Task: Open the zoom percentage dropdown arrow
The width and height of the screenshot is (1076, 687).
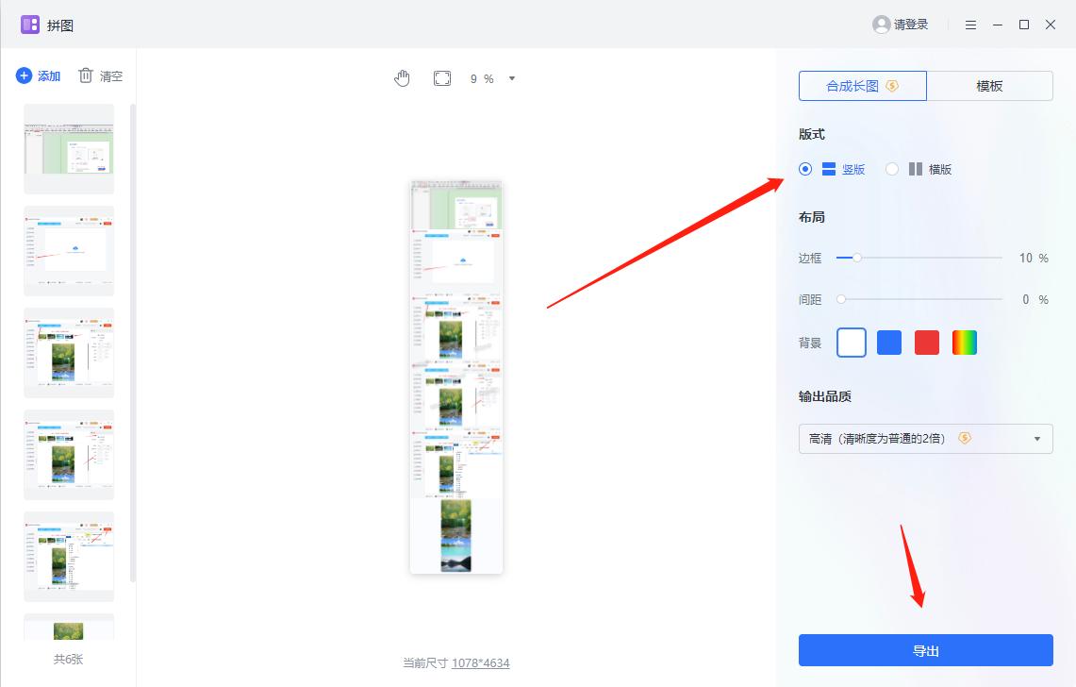Action: (512, 78)
